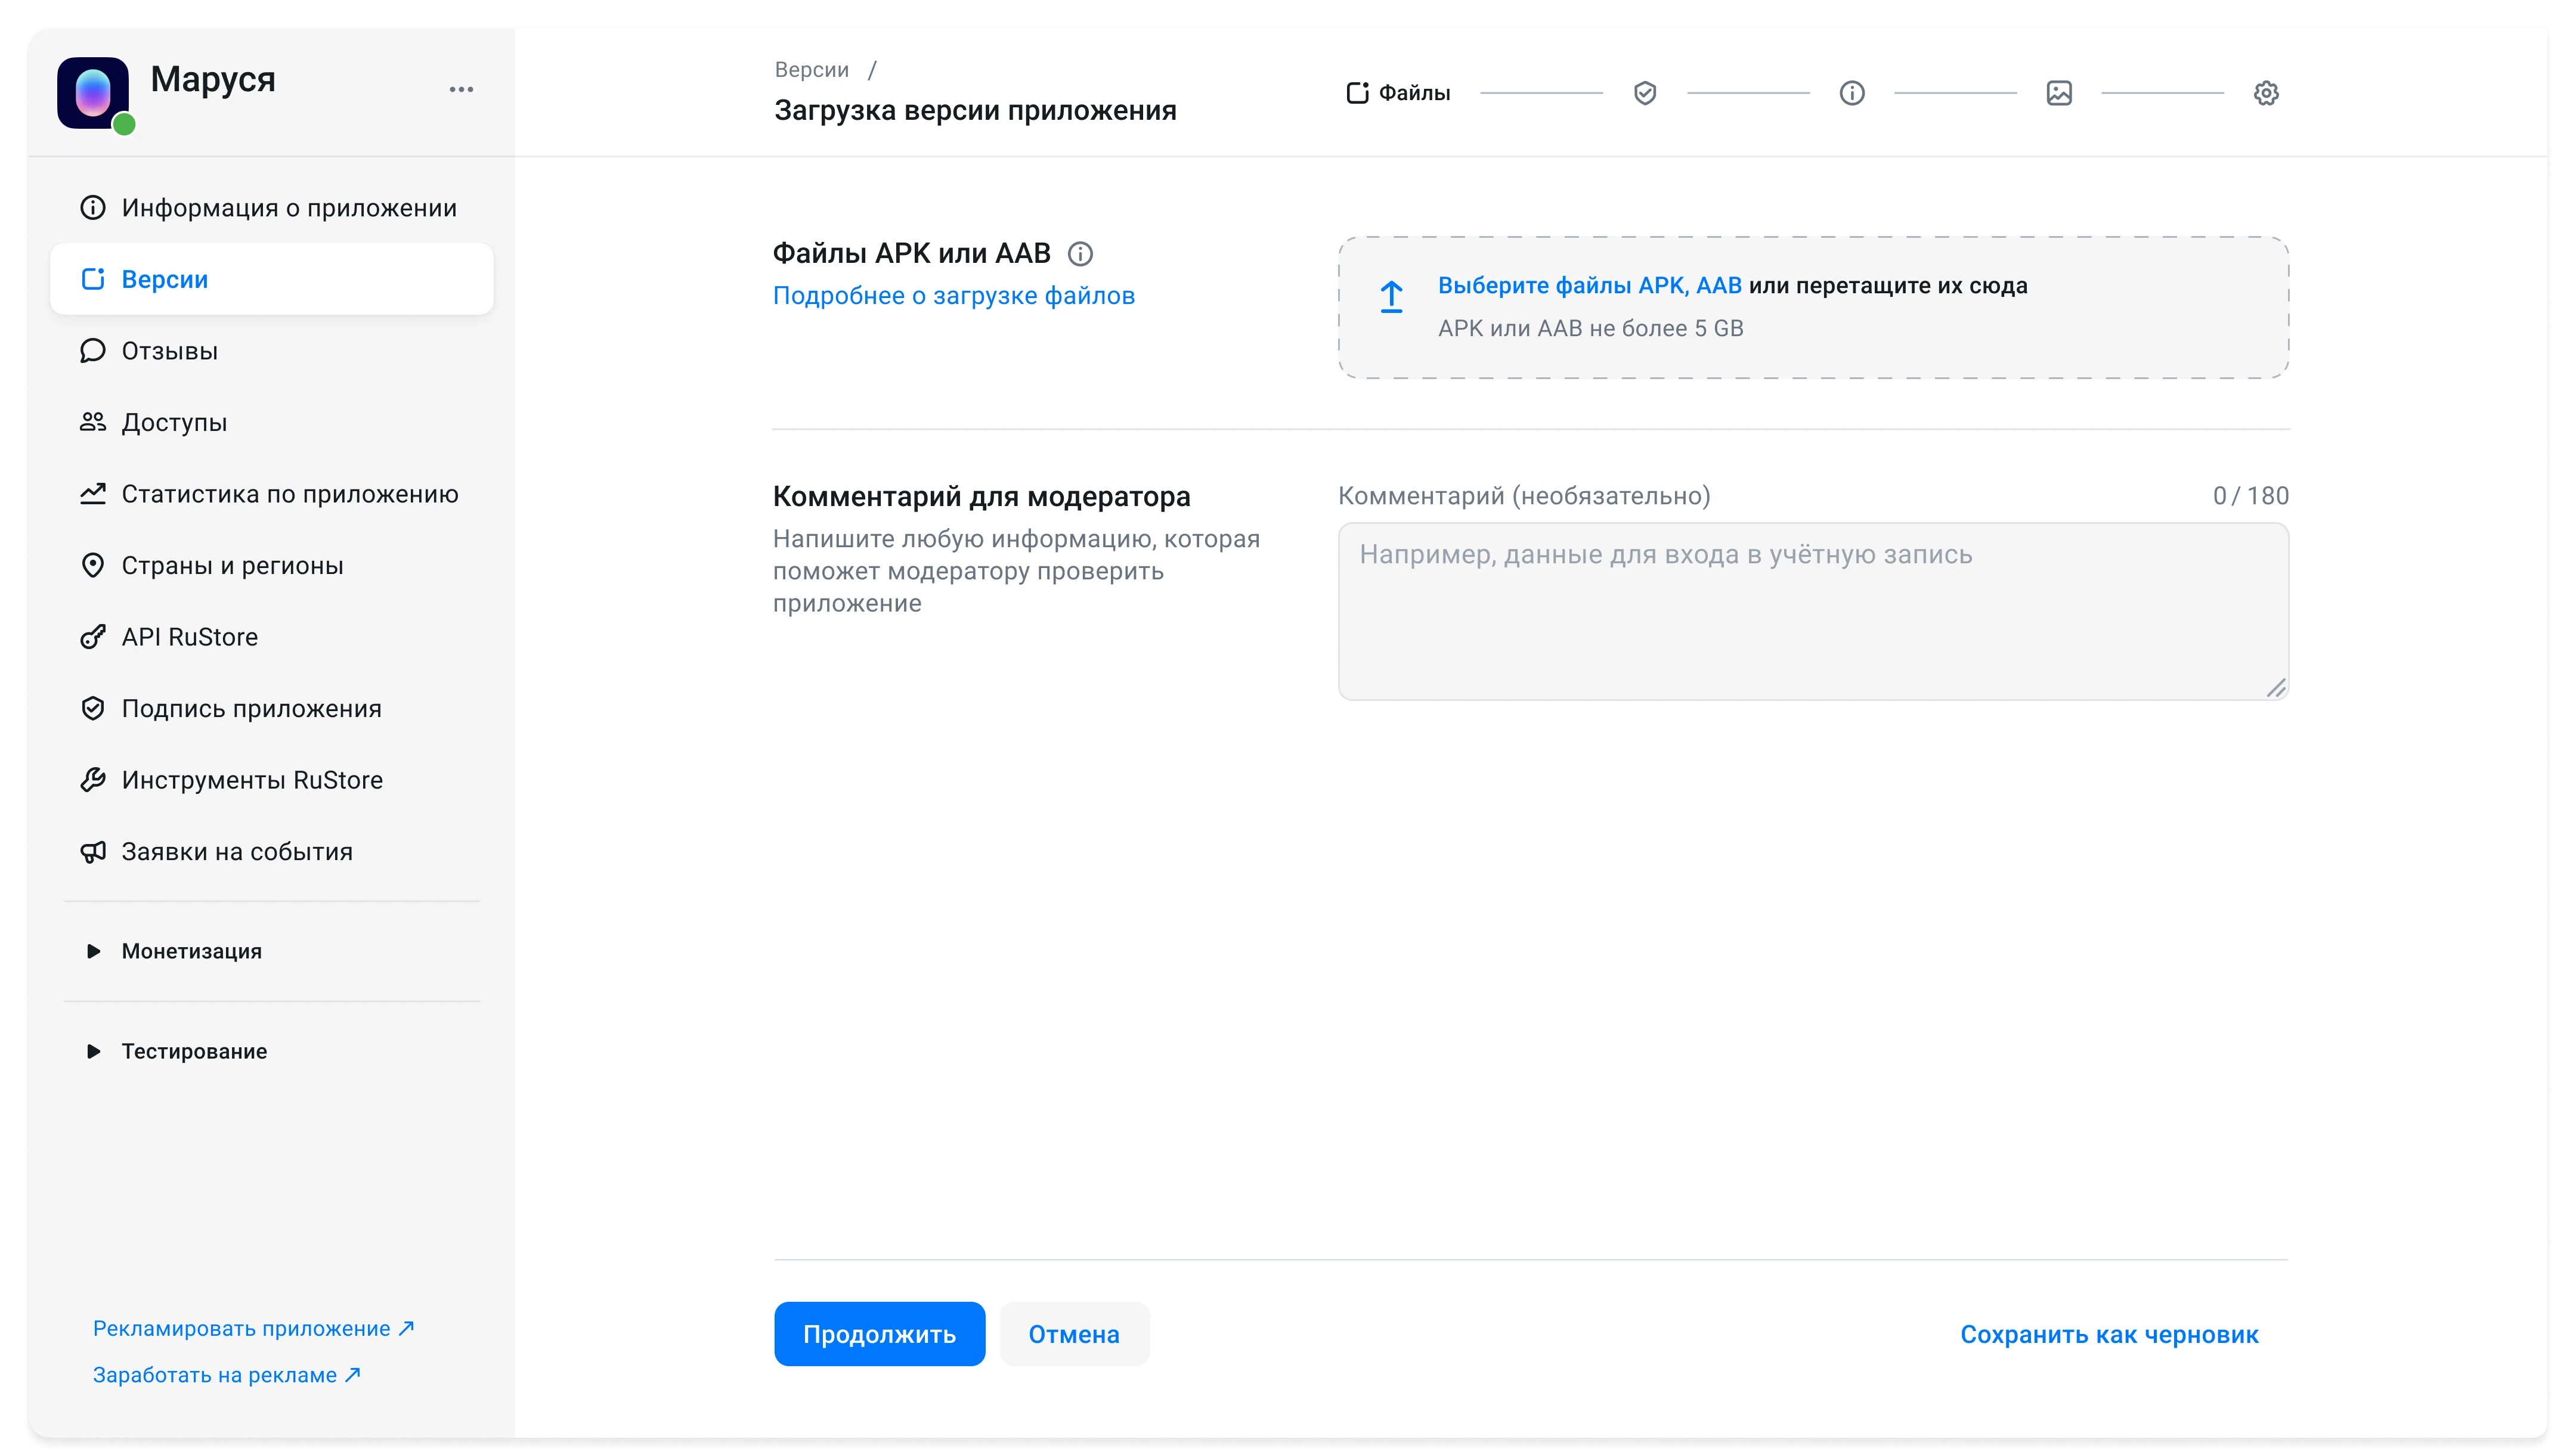The height and width of the screenshot is (1452, 2576).
Task: Click the info icon beside Информация о приложении
Action: click(x=93, y=208)
